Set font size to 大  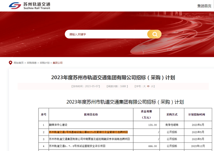pyautogui.click(x=144, y=86)
